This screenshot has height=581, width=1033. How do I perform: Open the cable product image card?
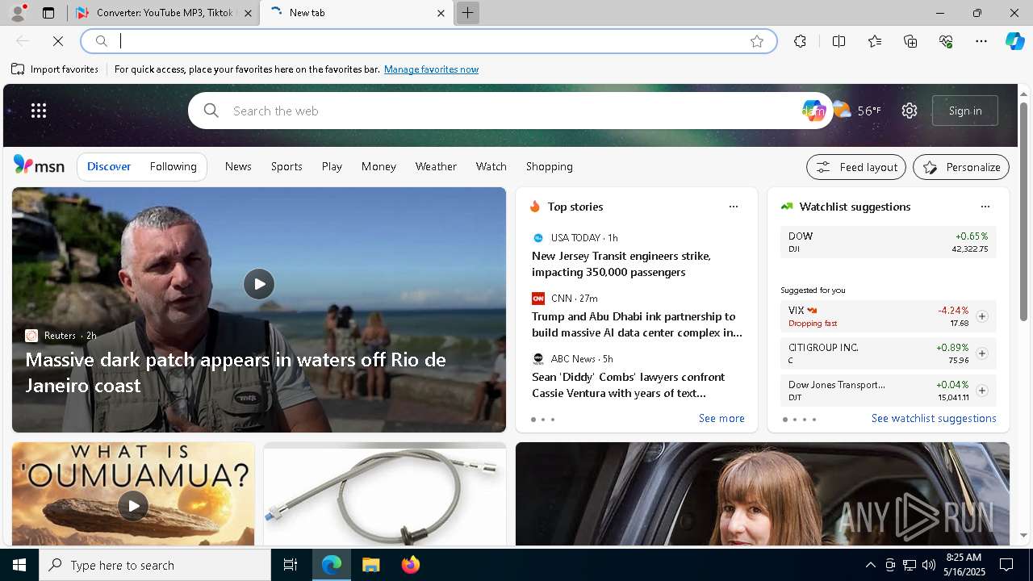385,494
